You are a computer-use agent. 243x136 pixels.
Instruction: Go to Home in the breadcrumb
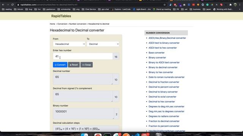tap(52, 24)
